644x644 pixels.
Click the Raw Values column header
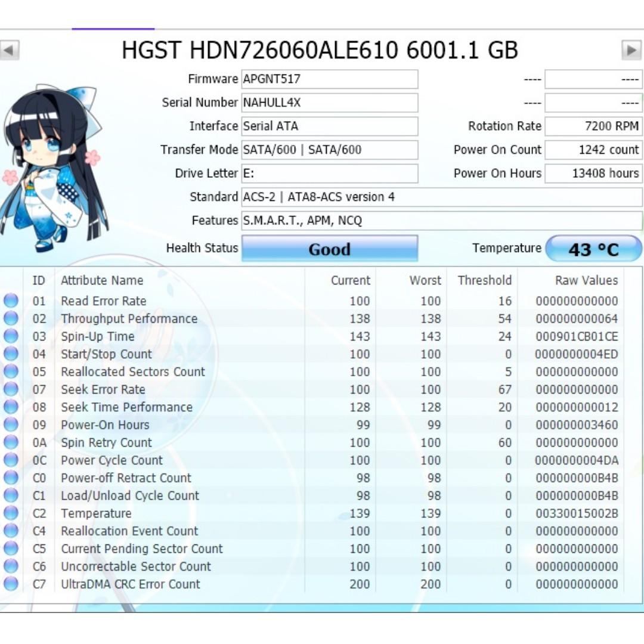click(x=586, y=280)
